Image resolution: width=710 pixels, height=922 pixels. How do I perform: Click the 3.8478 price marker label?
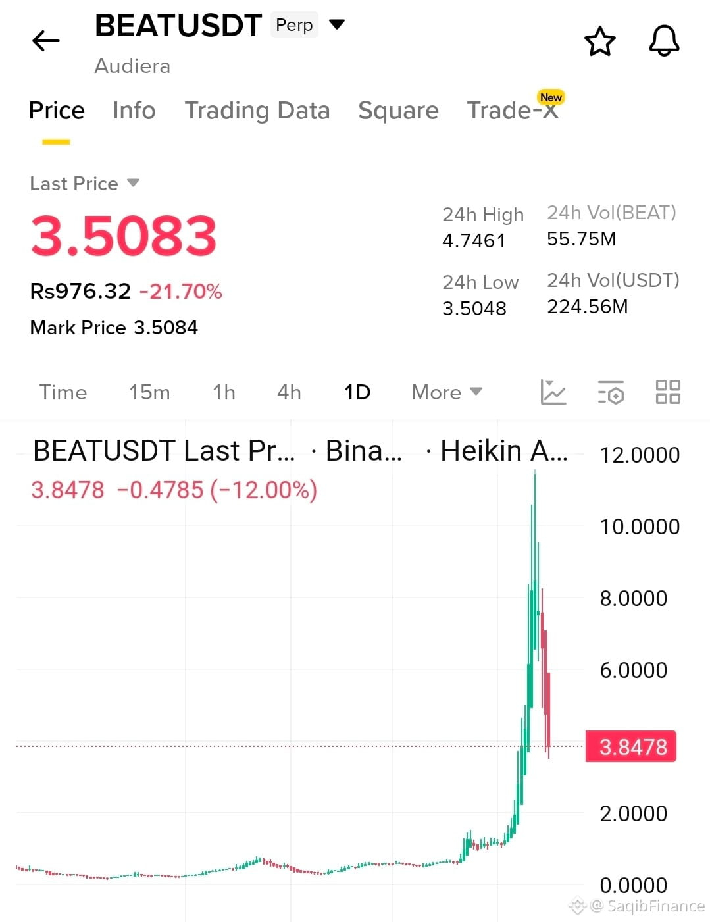click(x=632, y=746)
